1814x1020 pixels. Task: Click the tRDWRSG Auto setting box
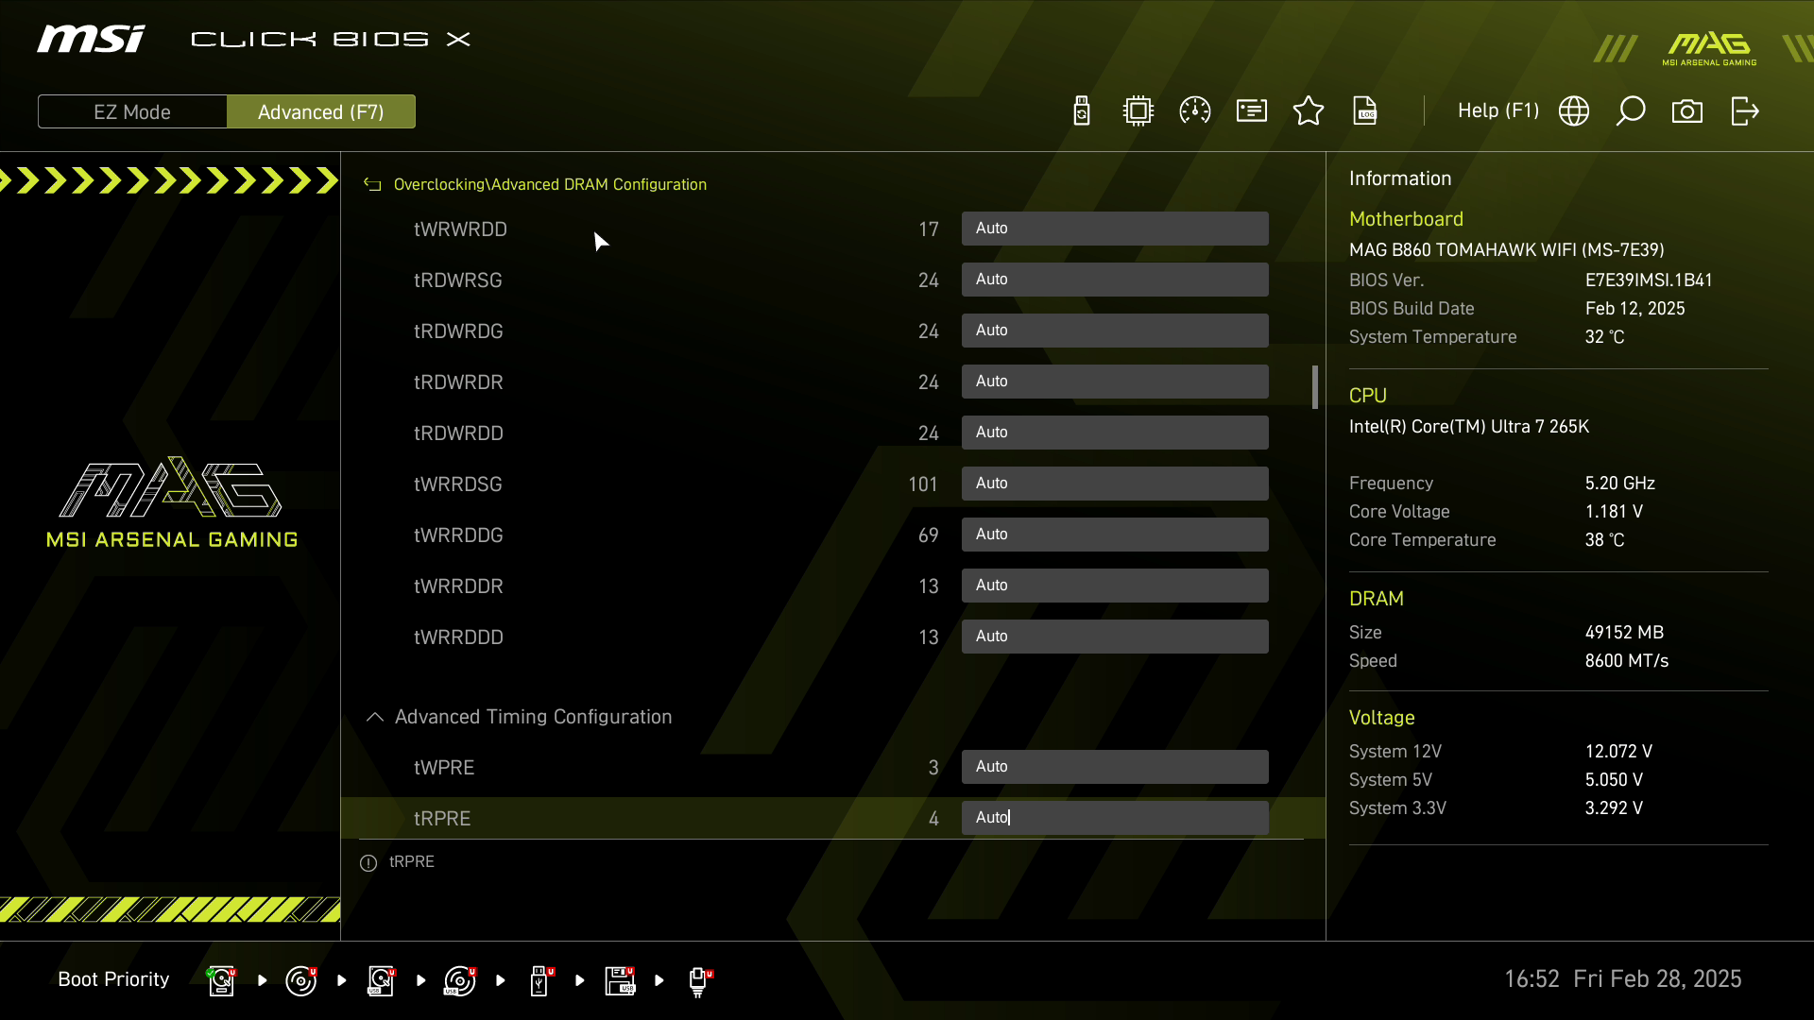1115,280
